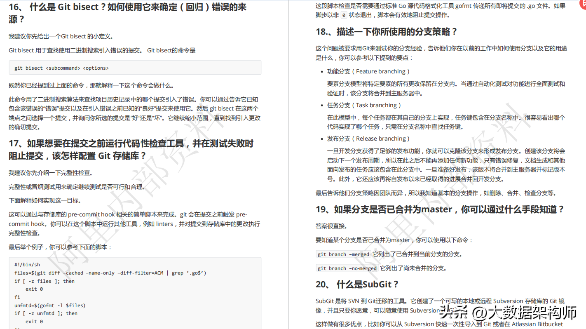Viewport: 586px width, 329px height.
Task: Click the code "git branch –no-merged"
Action: [347, 268]
